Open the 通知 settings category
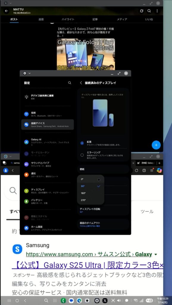 coord(47,175)
